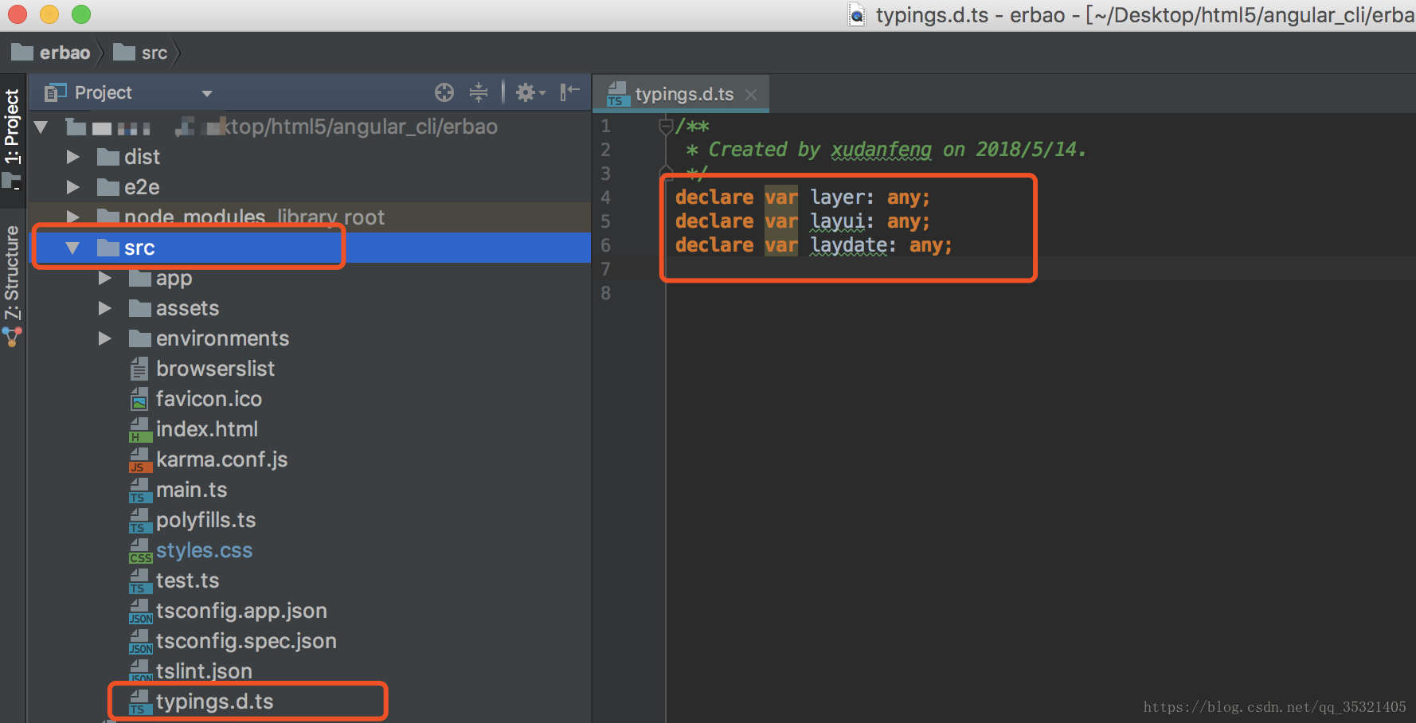The image size is (1416, 723).
Task: Click the polyfills.ts TS file icon
Action: click(140, 520)
